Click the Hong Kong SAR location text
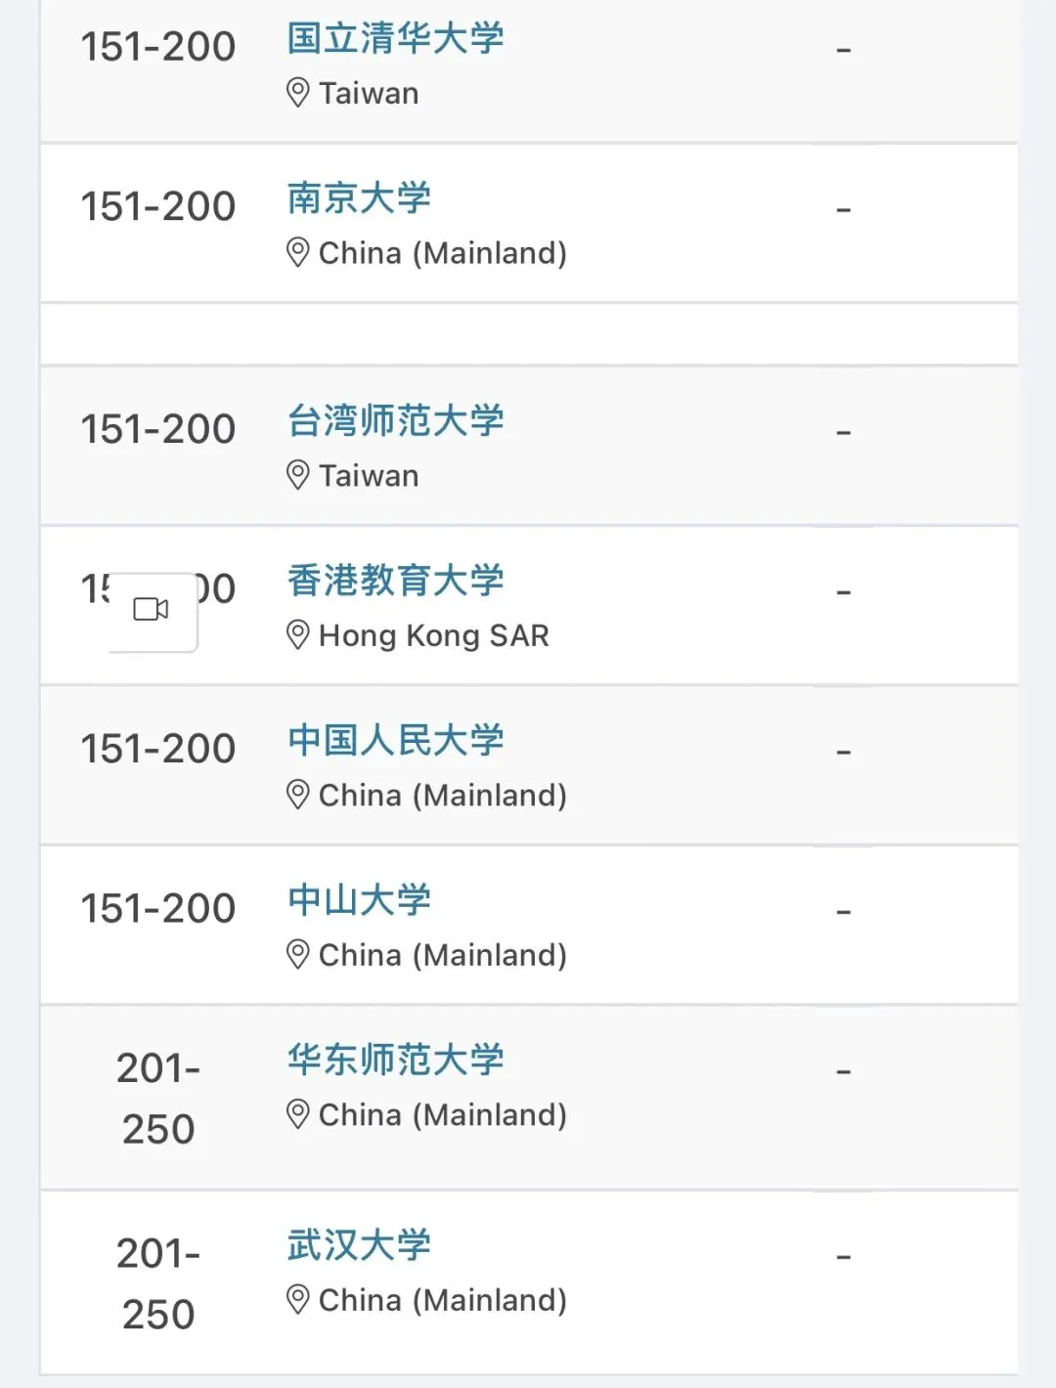This screenshot has width=1056, height=1388. [x=434, y=636]
